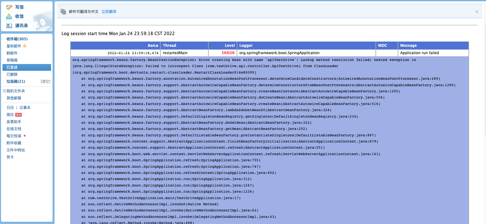
Task: Click the star icon beside 星标邮件
Action: [25, 46]
